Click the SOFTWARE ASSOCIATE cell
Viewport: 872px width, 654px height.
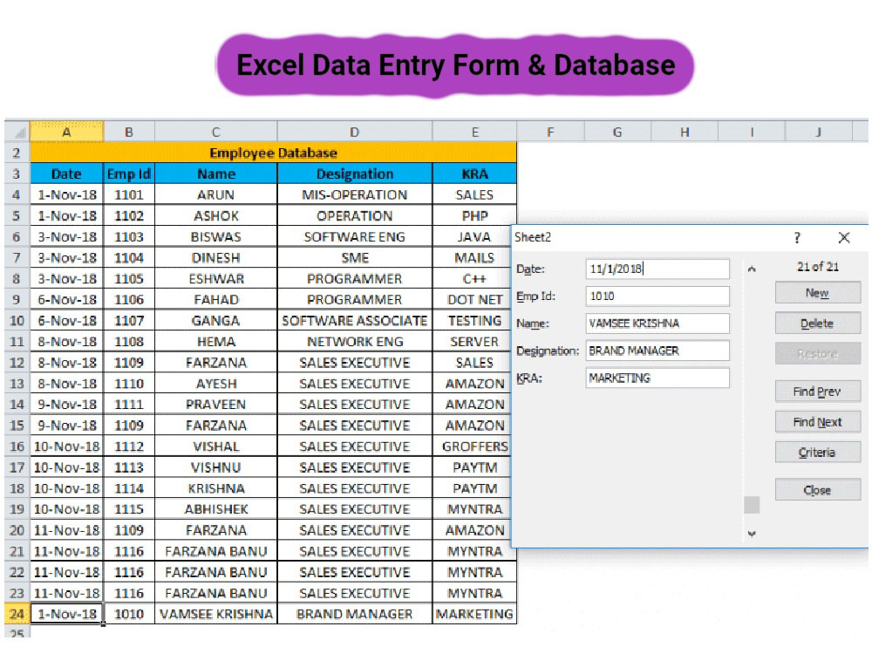(355, 321)
